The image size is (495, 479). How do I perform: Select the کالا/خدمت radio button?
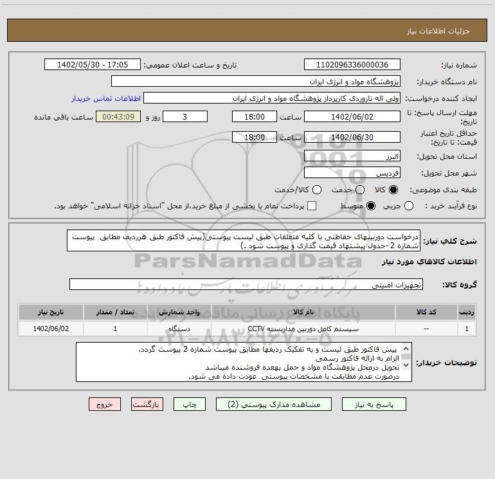317,190
